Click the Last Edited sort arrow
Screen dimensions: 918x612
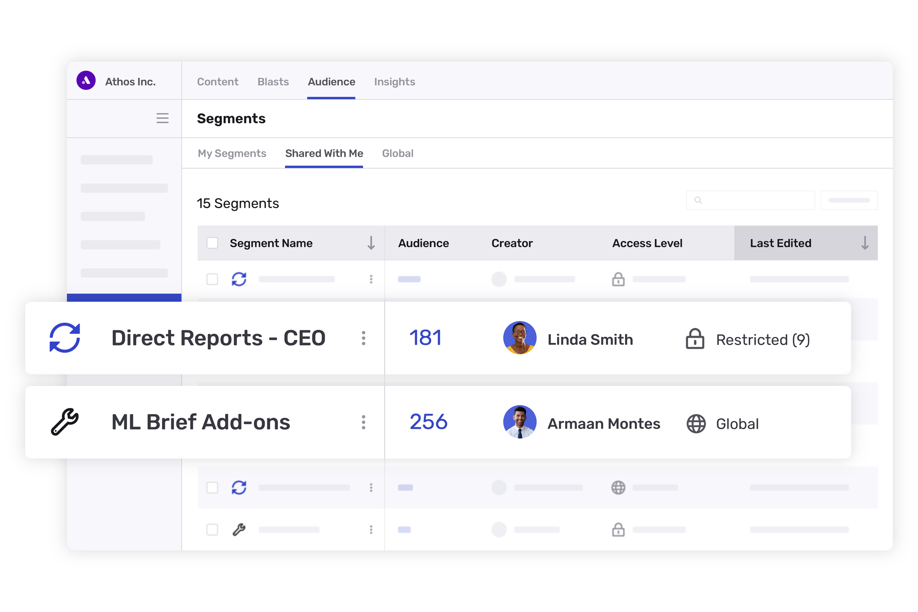tap(865, 243)
